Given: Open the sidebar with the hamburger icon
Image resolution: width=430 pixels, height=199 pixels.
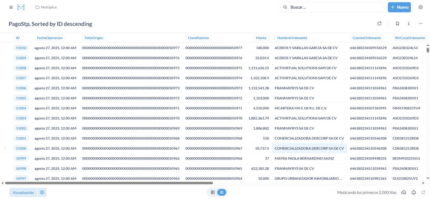Looking at the screenshot, I should [11, 7].
